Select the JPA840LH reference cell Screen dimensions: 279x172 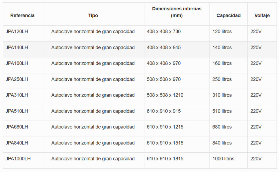point(17,143)
